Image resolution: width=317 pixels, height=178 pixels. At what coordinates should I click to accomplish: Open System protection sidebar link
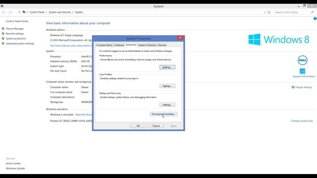tap(16, 39)
